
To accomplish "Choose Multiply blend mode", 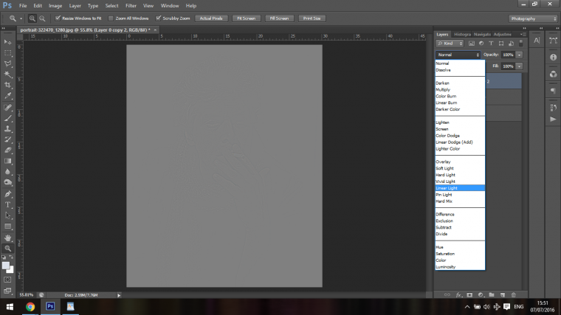I will click(460, 90).
